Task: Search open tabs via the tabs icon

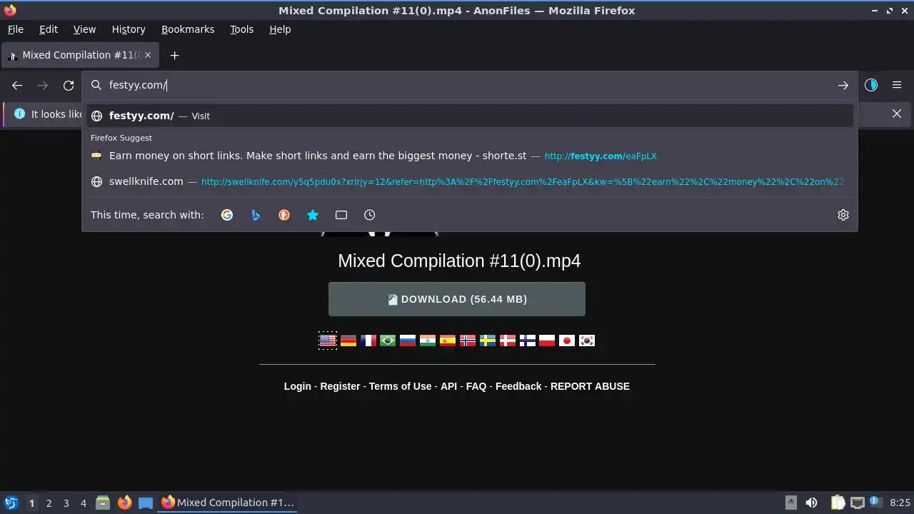Action: point(341,215)
